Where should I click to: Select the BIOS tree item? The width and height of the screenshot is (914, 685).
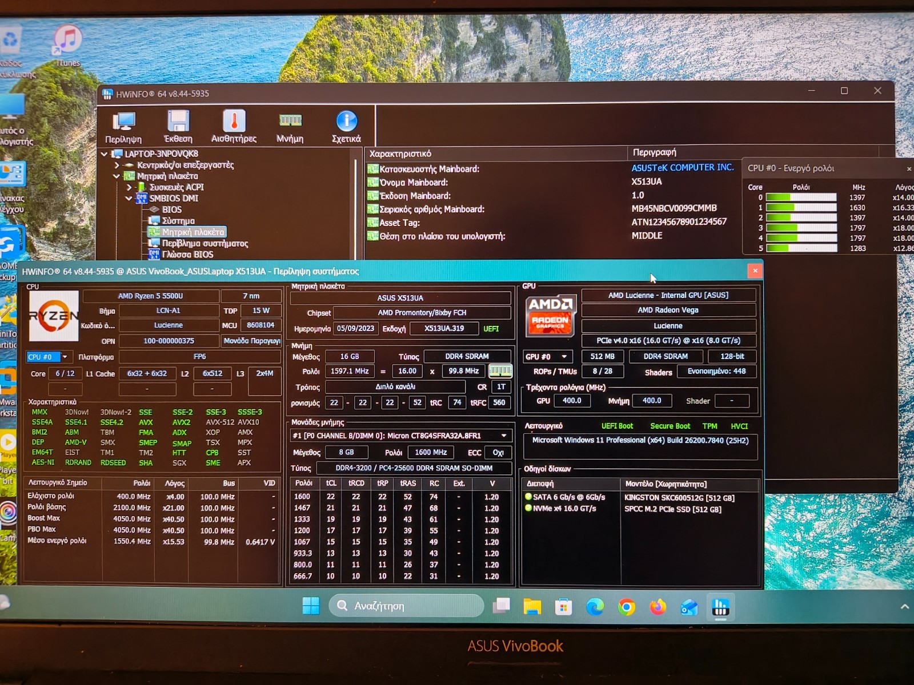[171, 209]
